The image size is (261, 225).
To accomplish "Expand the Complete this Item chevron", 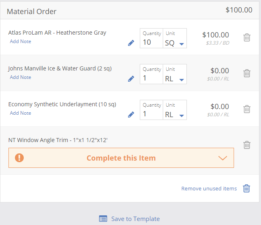I will pyautogui.click(x=223, y=158).
